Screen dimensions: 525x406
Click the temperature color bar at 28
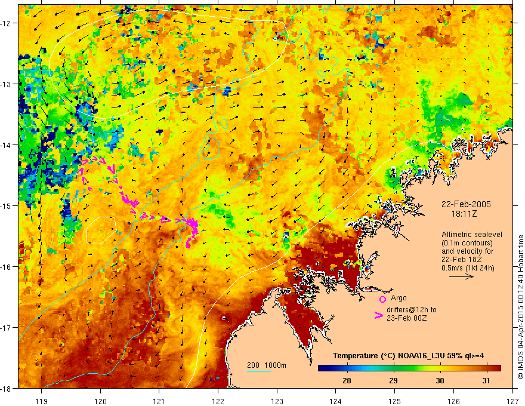[347, 368]
